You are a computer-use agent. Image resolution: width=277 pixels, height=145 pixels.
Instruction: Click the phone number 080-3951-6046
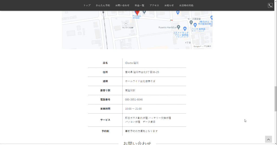coord(134,100)
